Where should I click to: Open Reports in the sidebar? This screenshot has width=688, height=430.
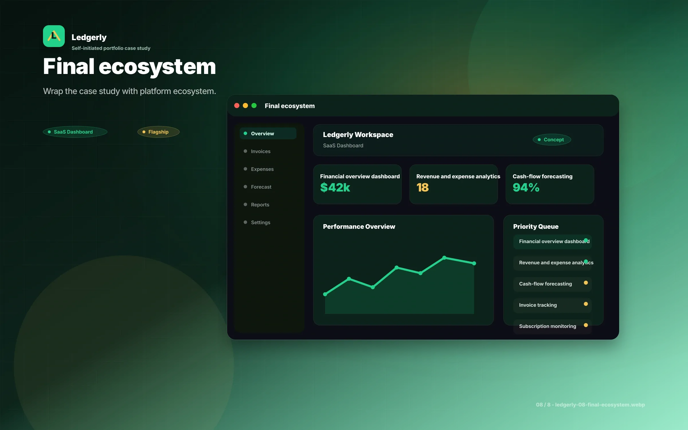point(268,205)
